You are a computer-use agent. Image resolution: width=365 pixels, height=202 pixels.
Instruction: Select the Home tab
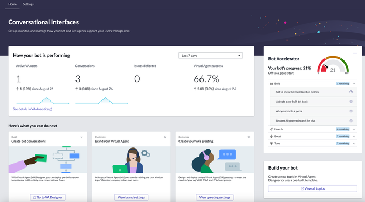[12, 4]
